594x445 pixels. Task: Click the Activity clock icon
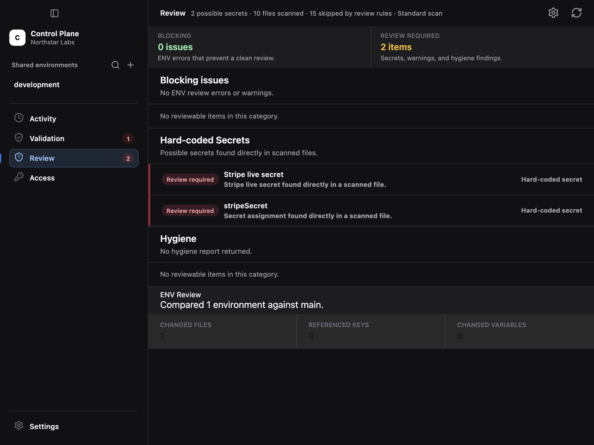coord(19,118)
